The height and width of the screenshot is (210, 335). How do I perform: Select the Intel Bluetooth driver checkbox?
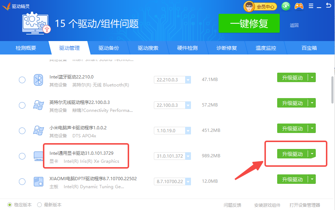pos(22,80)
